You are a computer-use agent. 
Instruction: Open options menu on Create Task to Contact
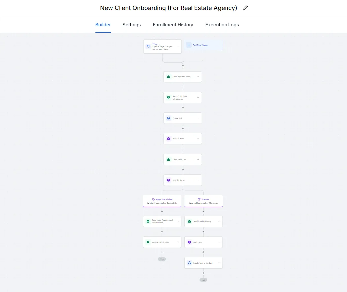[x=219, y=263]
